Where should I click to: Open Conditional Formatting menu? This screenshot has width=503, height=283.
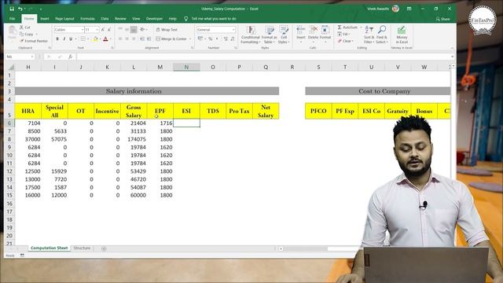pos(251,35)
